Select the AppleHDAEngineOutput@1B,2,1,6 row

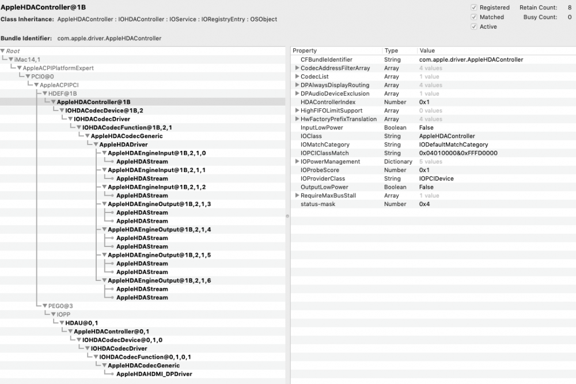142,280
